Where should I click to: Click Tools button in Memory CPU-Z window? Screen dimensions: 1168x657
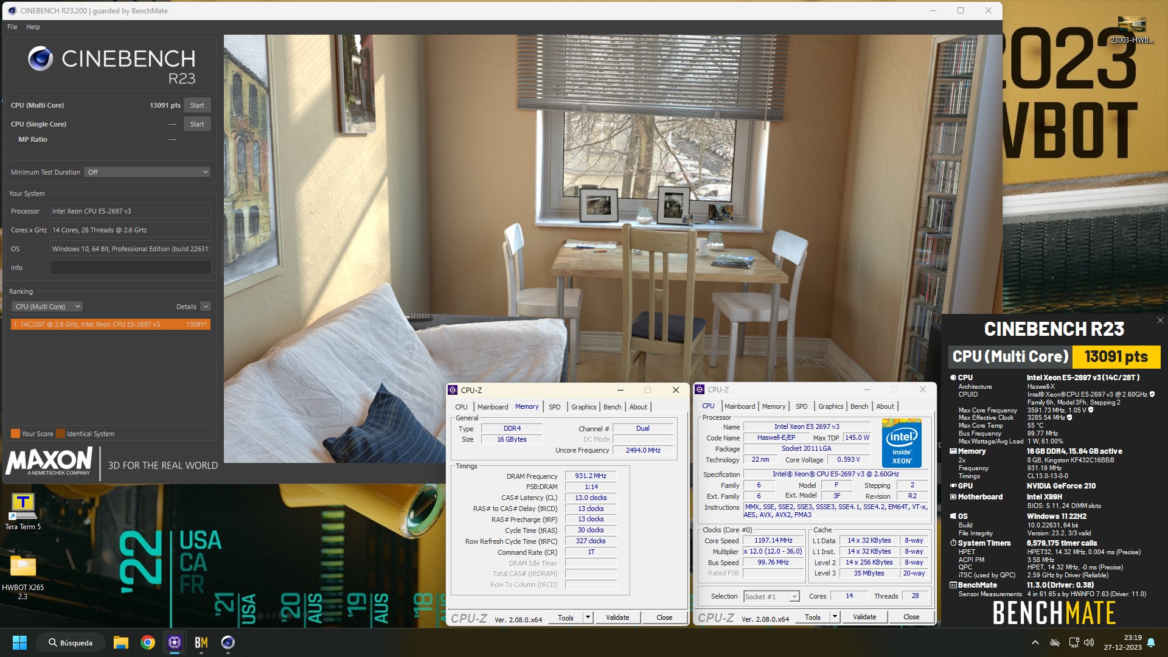(x=565, y=617)
